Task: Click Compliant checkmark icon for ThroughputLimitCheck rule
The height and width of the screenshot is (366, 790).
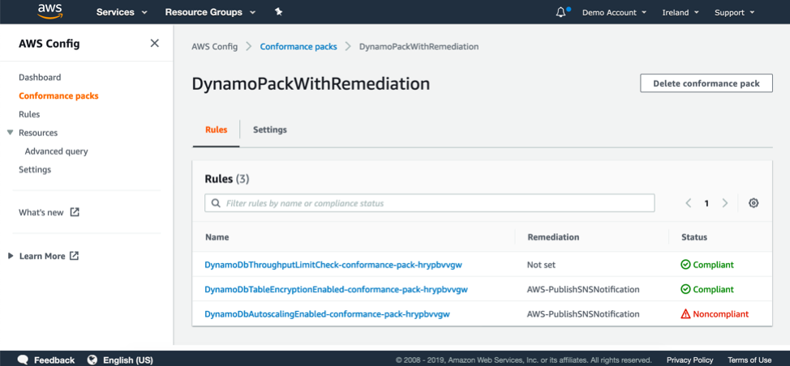Action: (x=685, y=265)
